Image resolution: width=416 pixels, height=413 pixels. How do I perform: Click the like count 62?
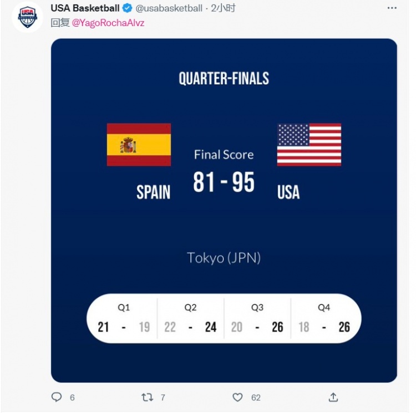coord(256,397)
